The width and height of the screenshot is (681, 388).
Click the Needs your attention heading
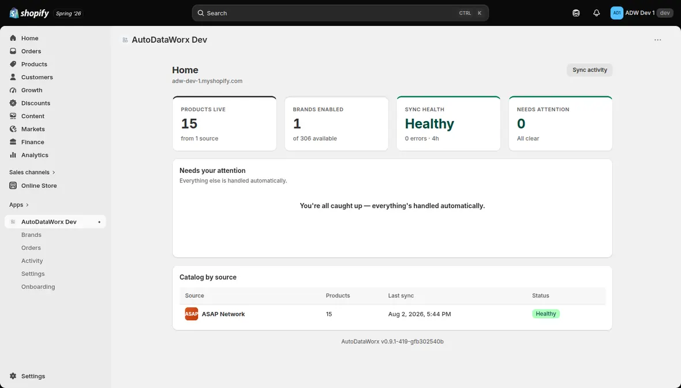coord(212,171)
